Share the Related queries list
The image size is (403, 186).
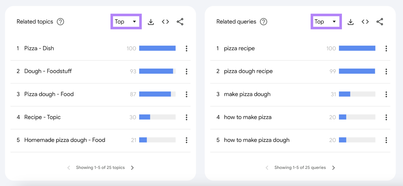380,22
